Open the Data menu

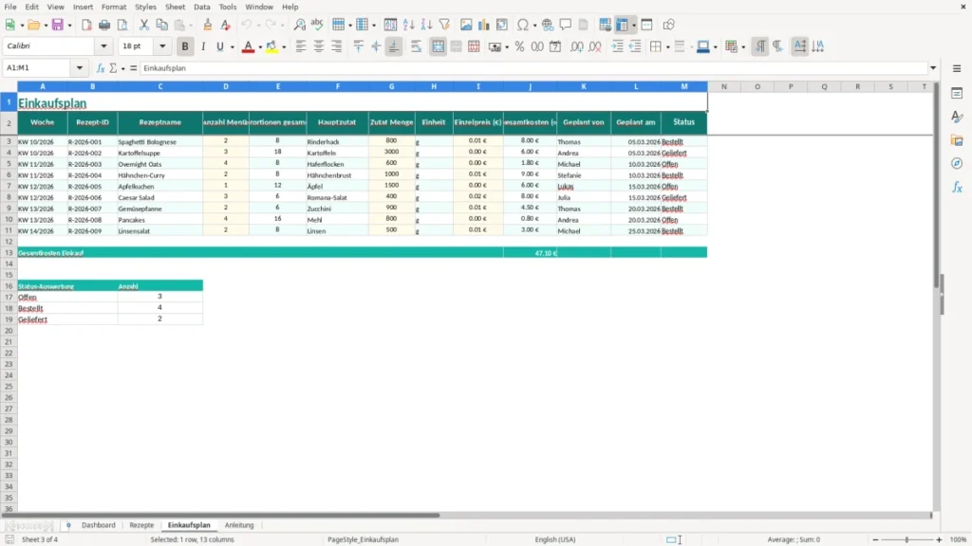click(x=202, y=7)
